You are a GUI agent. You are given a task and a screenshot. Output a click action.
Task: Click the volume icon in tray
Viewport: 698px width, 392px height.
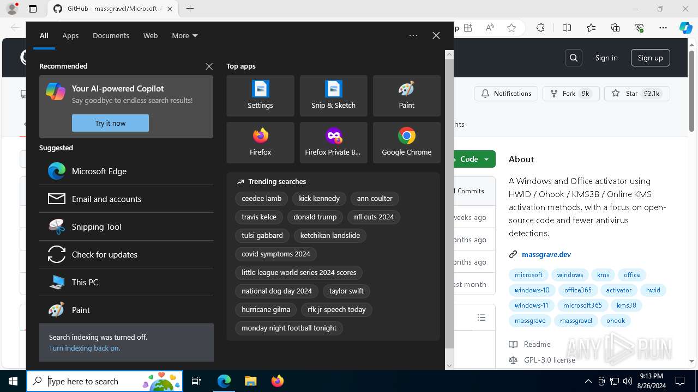[628, 381]
